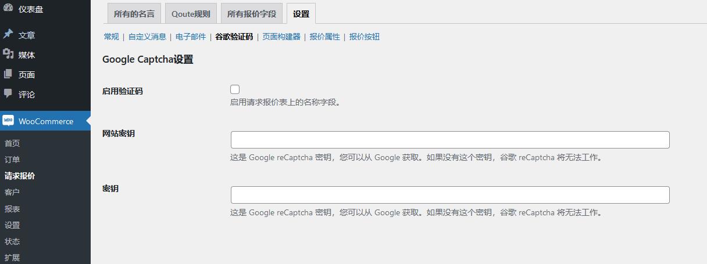
Task: Open the 所有报价字段 tab
Action: (252, 13)
